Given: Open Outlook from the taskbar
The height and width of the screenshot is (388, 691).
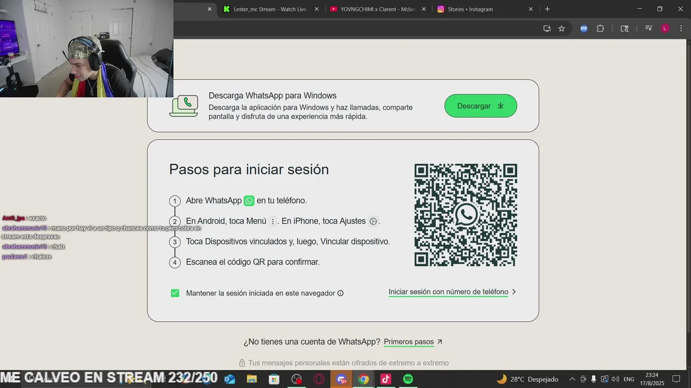Looking at the screenshot, I should pyautogui.click(x=229, y=379).
